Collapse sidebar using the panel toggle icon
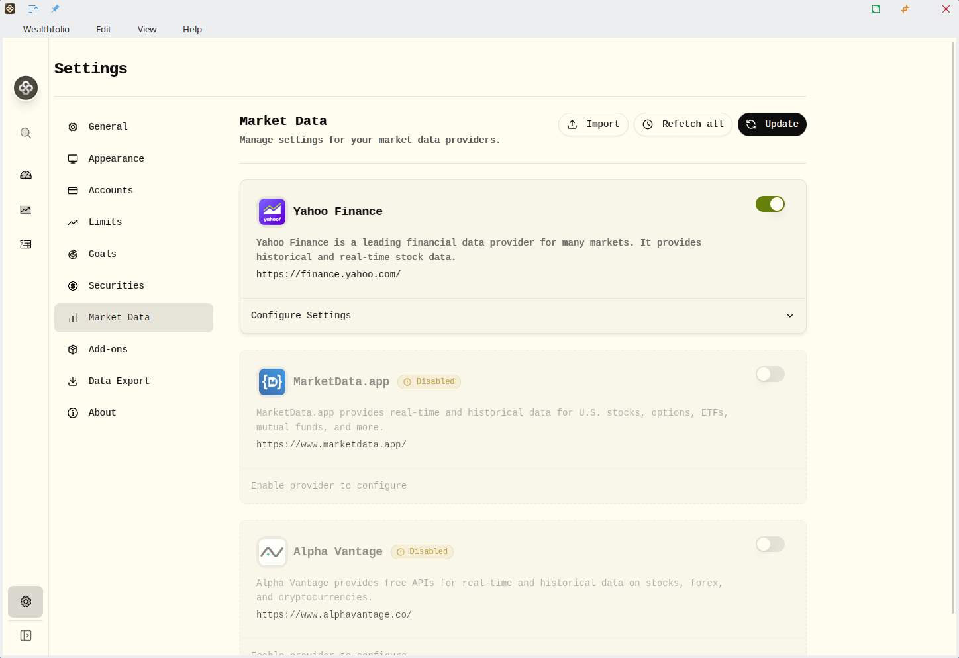 click(x=26, y=635)
